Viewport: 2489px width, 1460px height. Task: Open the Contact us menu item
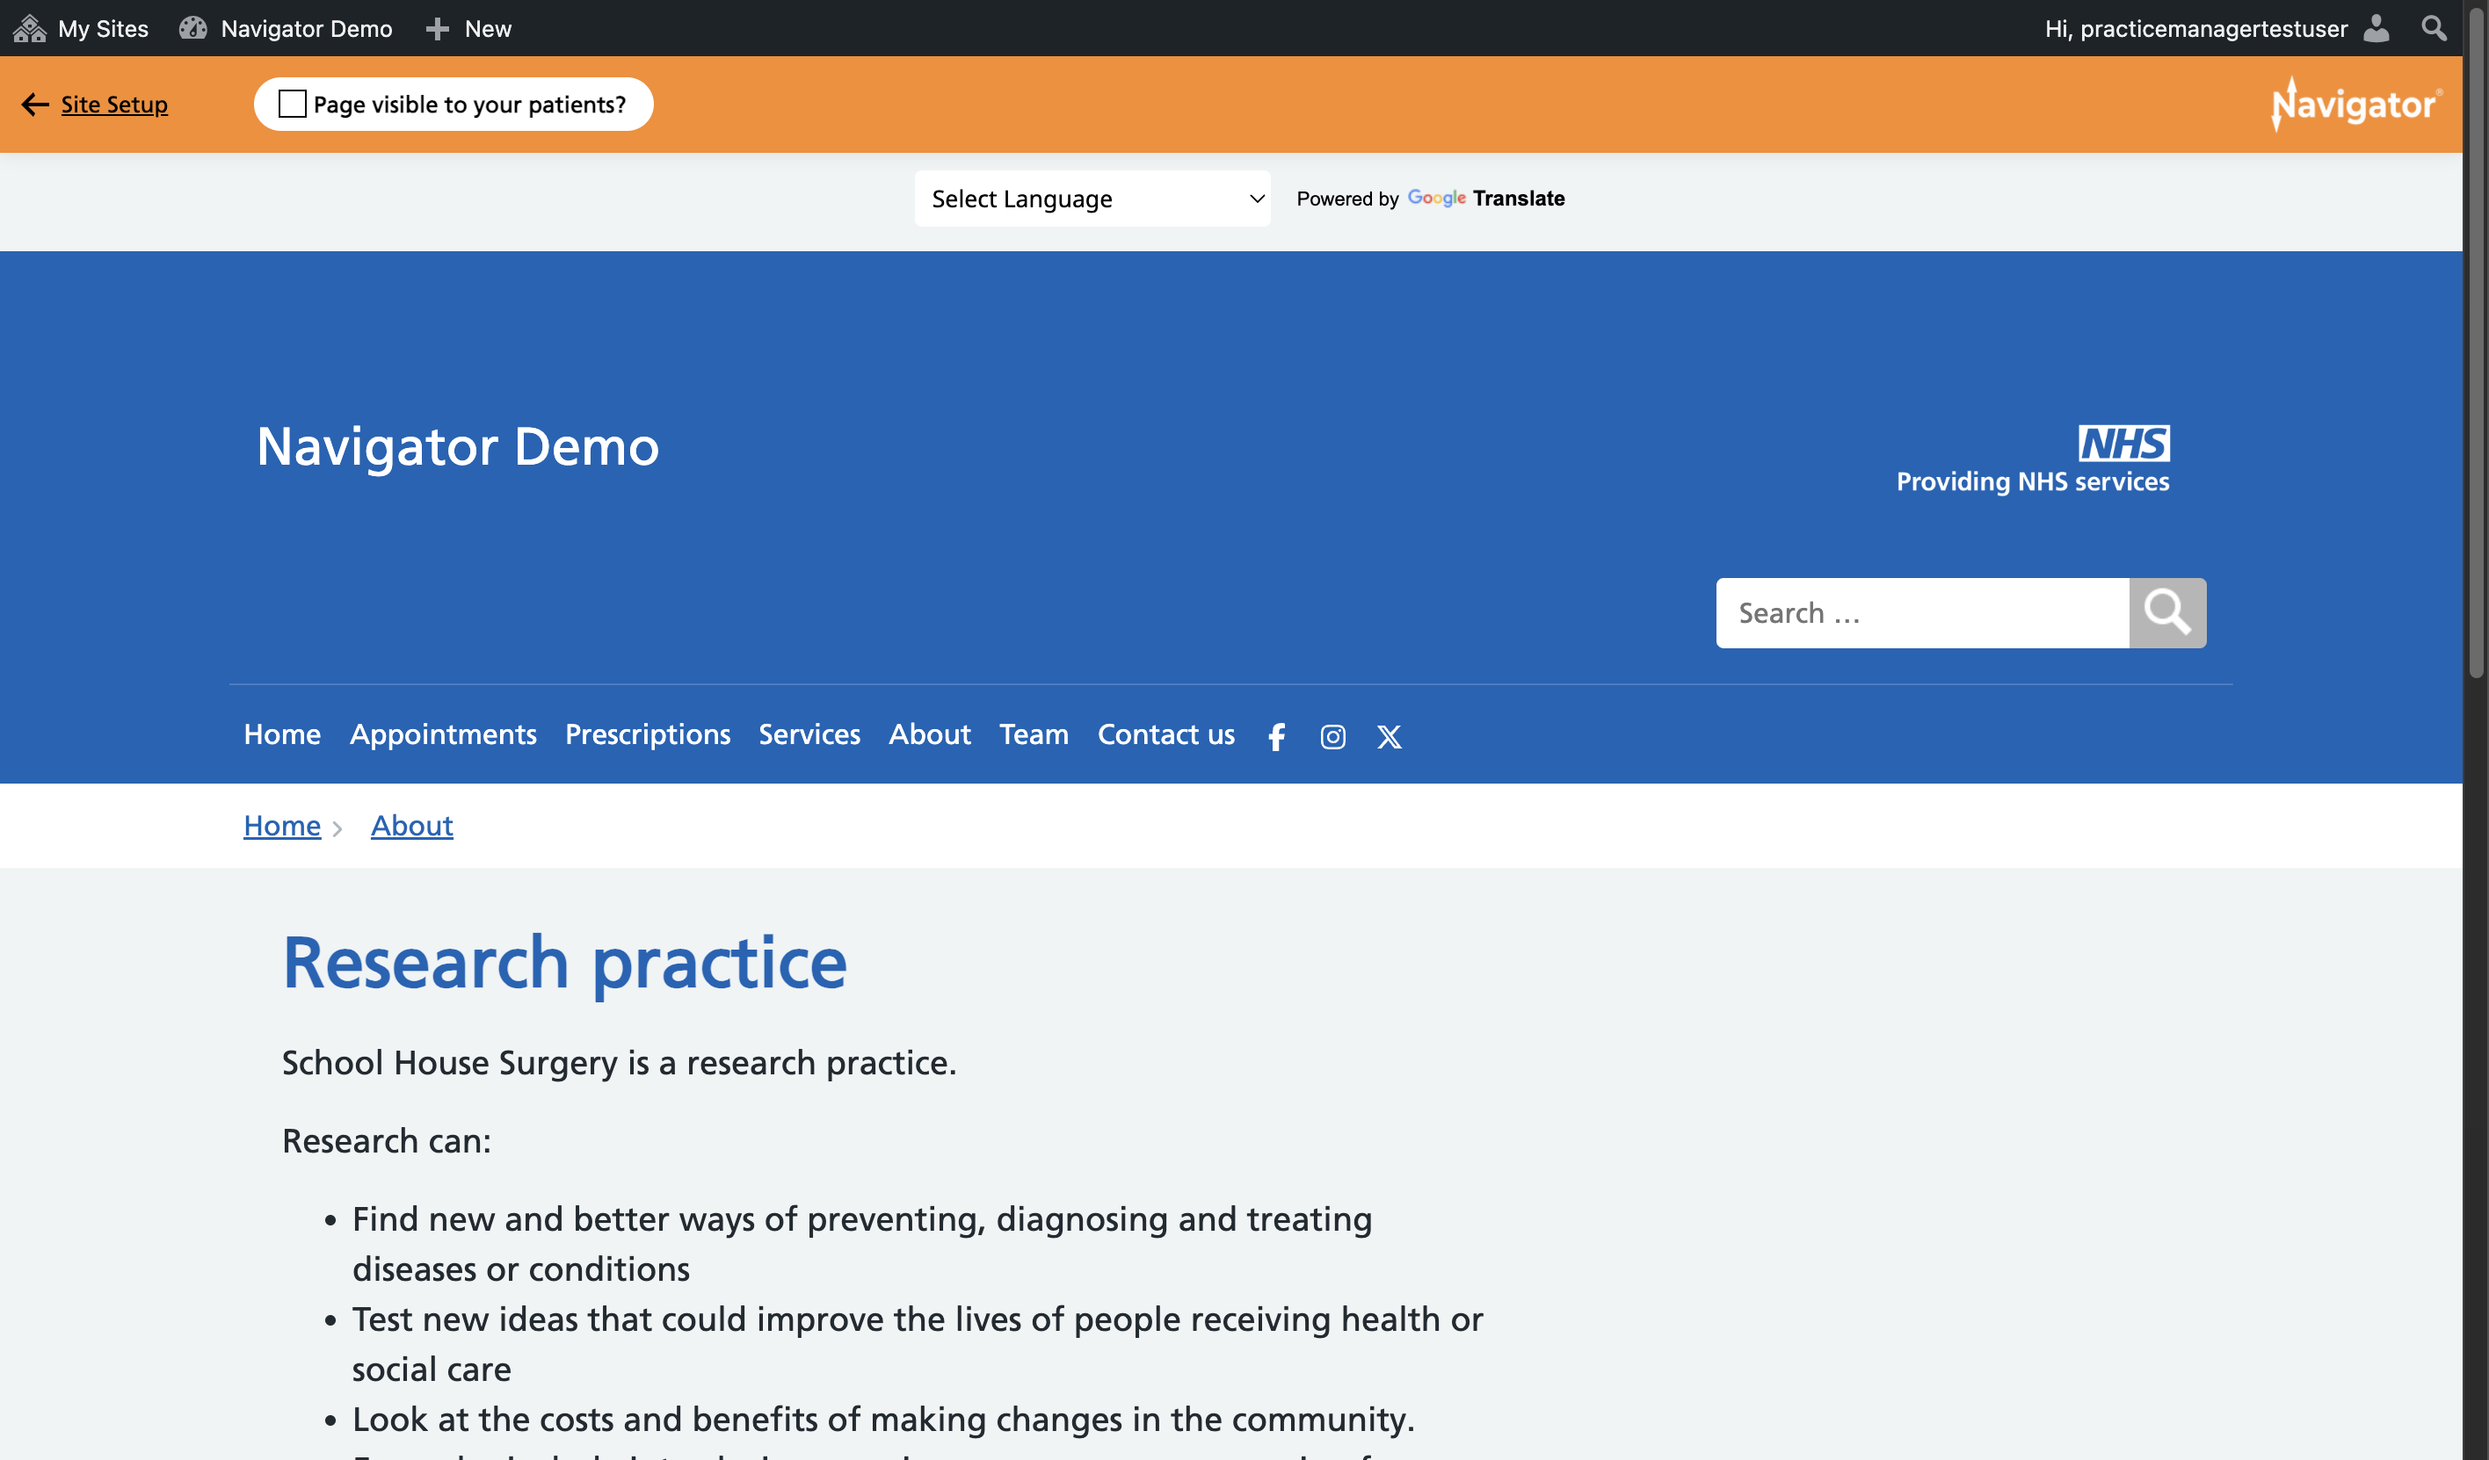pyautogui.click(x=1166, y=734)
